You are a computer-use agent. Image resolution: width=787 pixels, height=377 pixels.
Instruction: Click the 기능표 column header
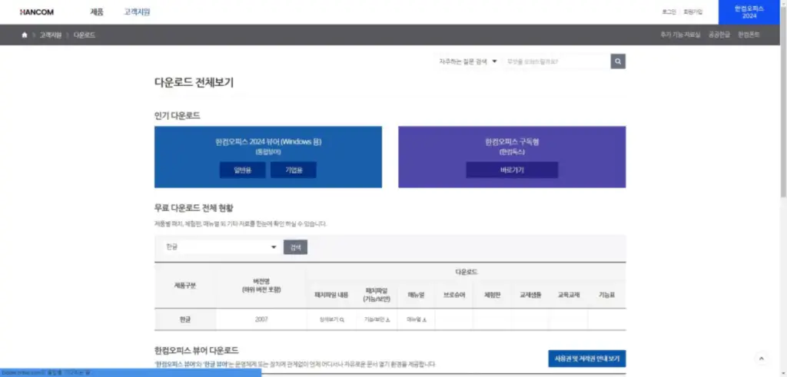pos(606,295)
